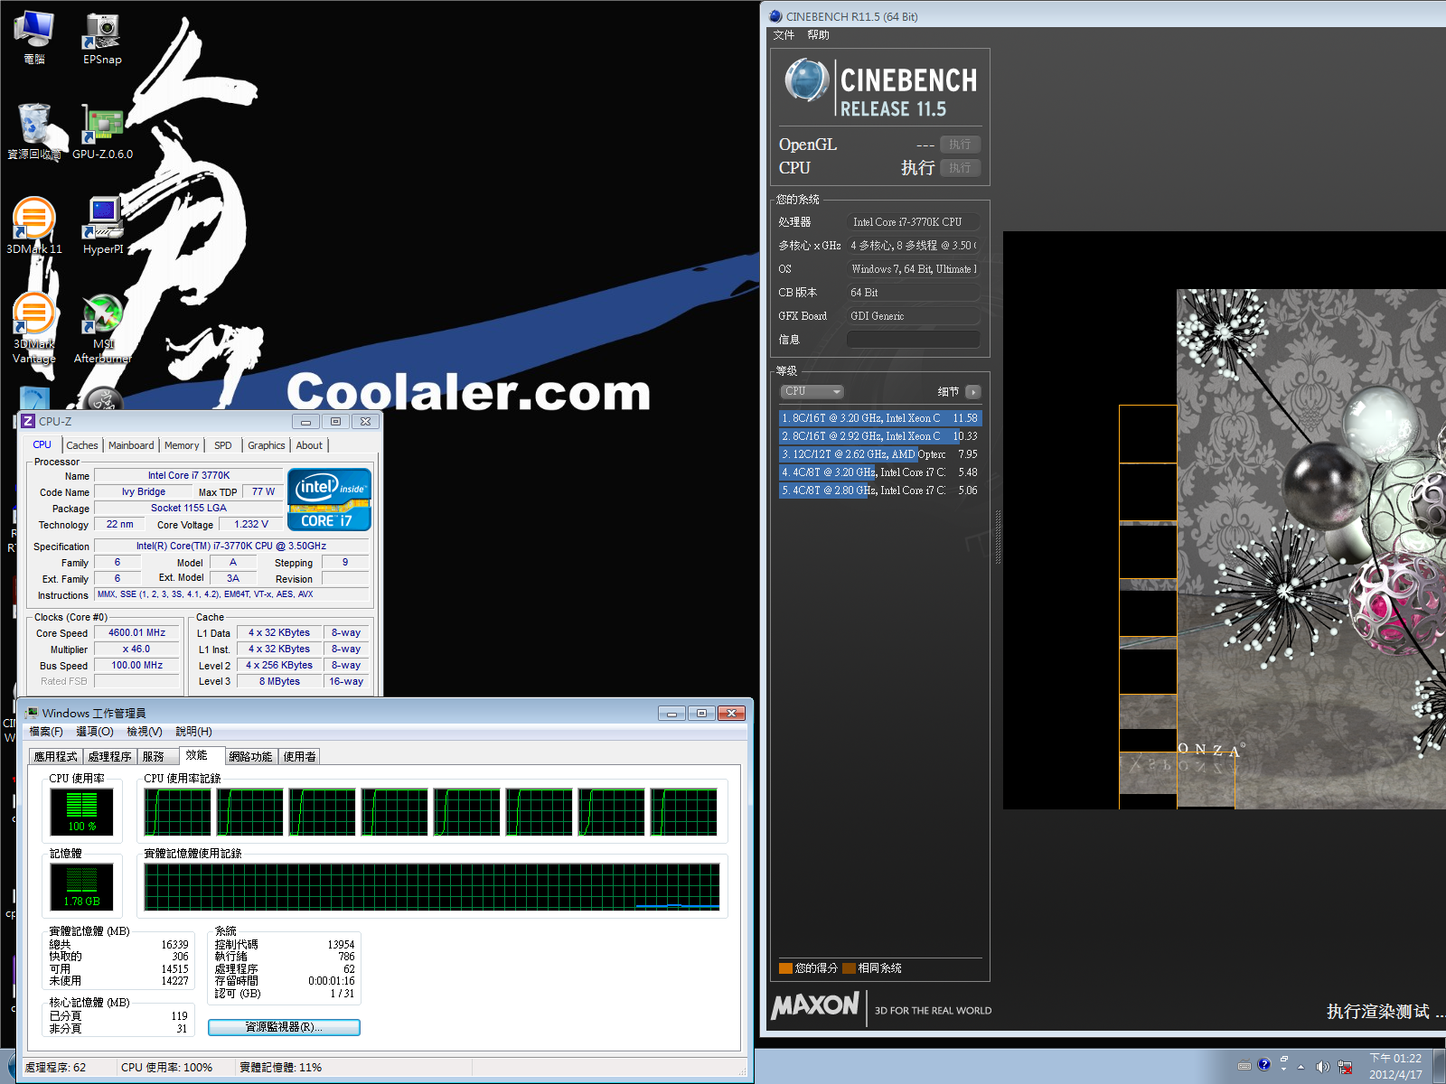Launch the GPU-Z 0.6.0 desktop shortcut
Image resolution: width=1446 pixels, height=1084 pixels.
click(102, 132)
